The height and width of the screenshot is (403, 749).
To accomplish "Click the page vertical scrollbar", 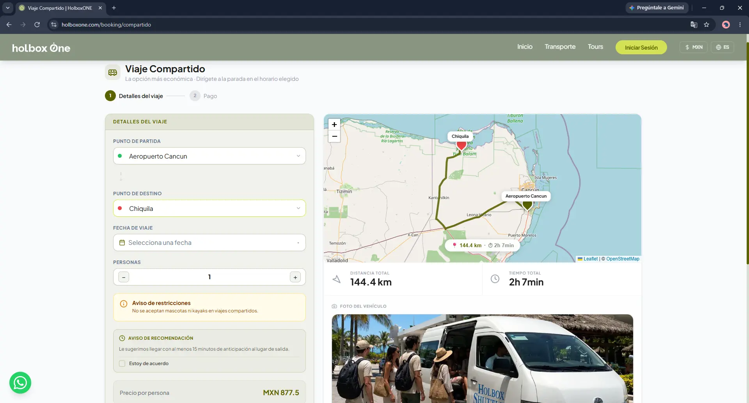I will (x=747, y=152).
